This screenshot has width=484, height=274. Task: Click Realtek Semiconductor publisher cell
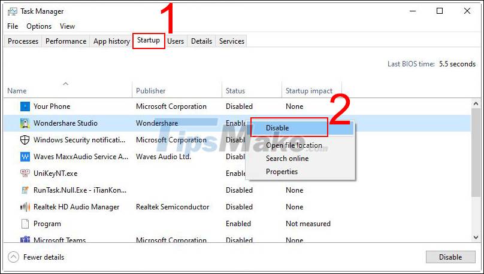173,207
